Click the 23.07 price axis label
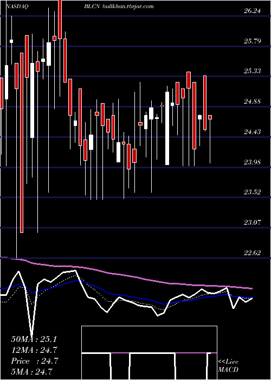271x380 pixels. point(253,222)
